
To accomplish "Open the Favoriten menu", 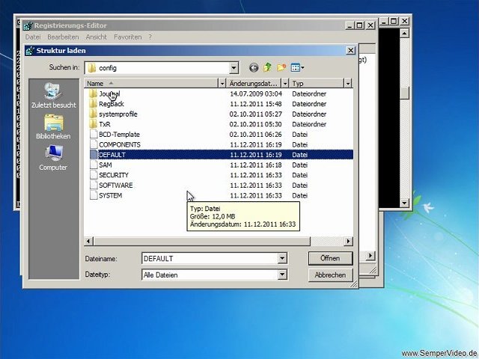I will (127, 37).
